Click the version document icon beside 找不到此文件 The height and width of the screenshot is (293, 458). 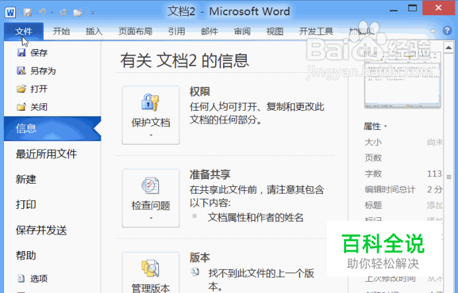pos(195,272)
